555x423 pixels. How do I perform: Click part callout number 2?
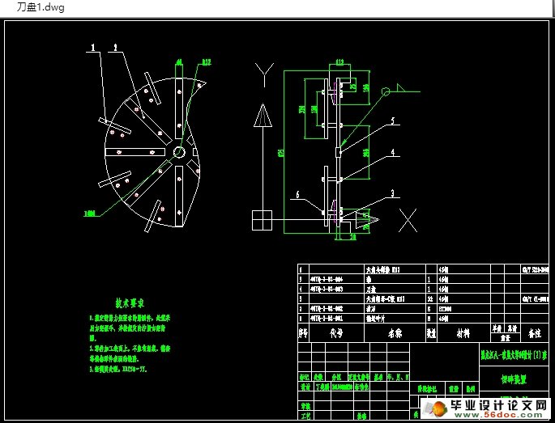[116, 48]
